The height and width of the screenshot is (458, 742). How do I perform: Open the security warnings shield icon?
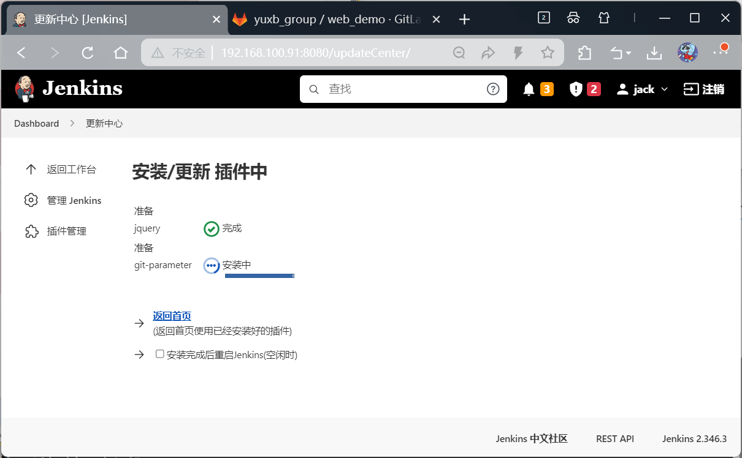575,89
